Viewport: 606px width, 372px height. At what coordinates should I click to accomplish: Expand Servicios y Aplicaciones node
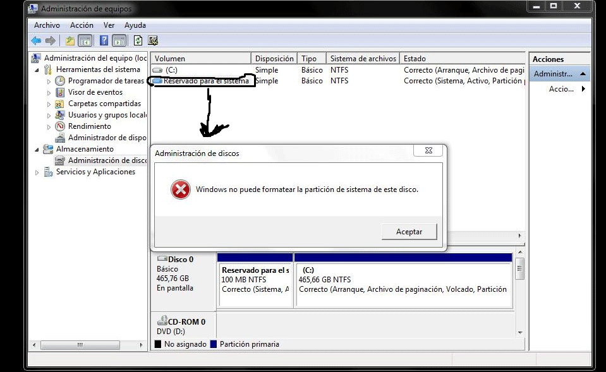click(37, 172)
